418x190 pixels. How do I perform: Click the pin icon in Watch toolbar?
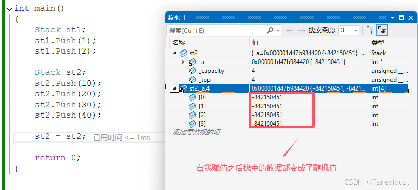tap(370, 30)
